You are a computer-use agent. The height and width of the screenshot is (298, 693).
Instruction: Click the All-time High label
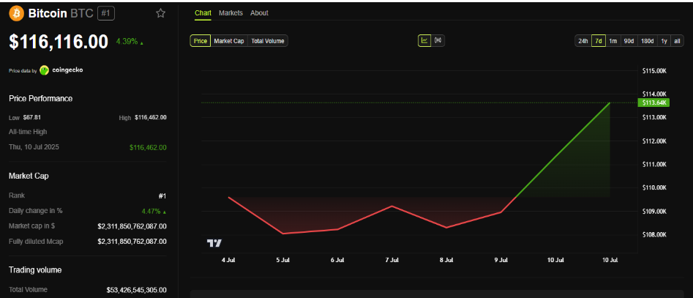pos(28,132)
